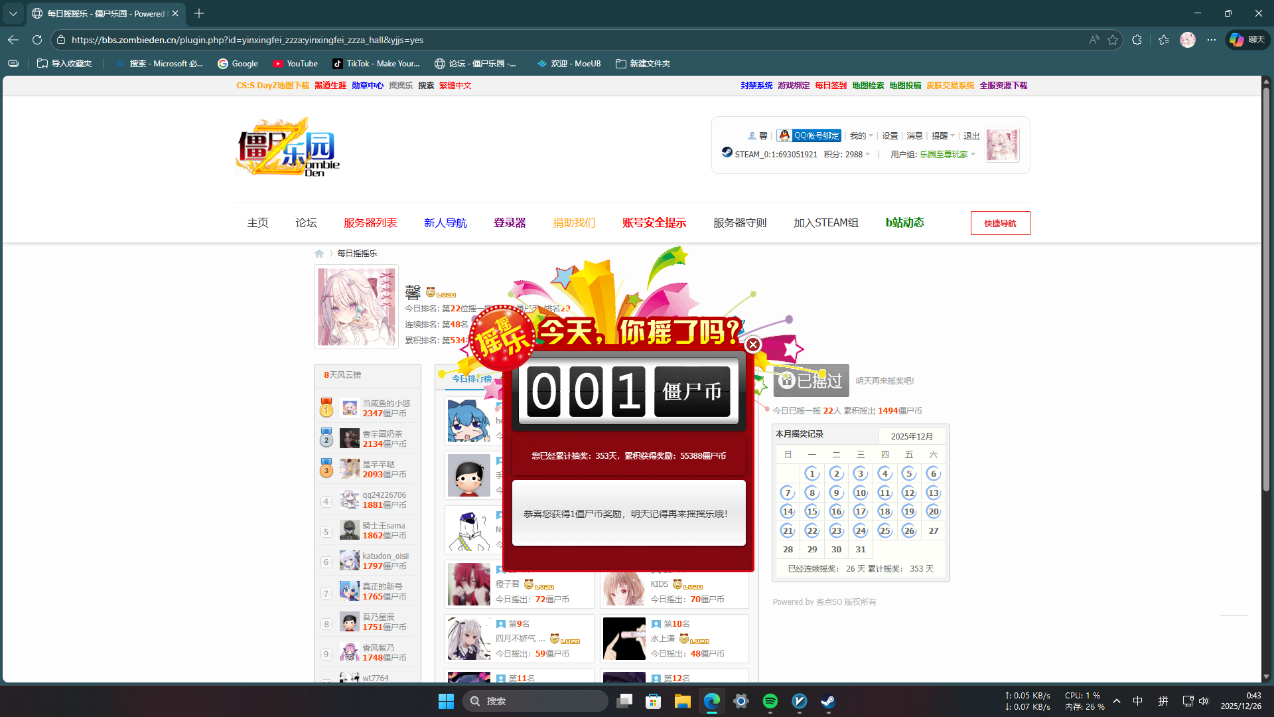Open Copilot 聊天 sidebar button
The image size is (1274, 717).
click(x=1247, y=40)
